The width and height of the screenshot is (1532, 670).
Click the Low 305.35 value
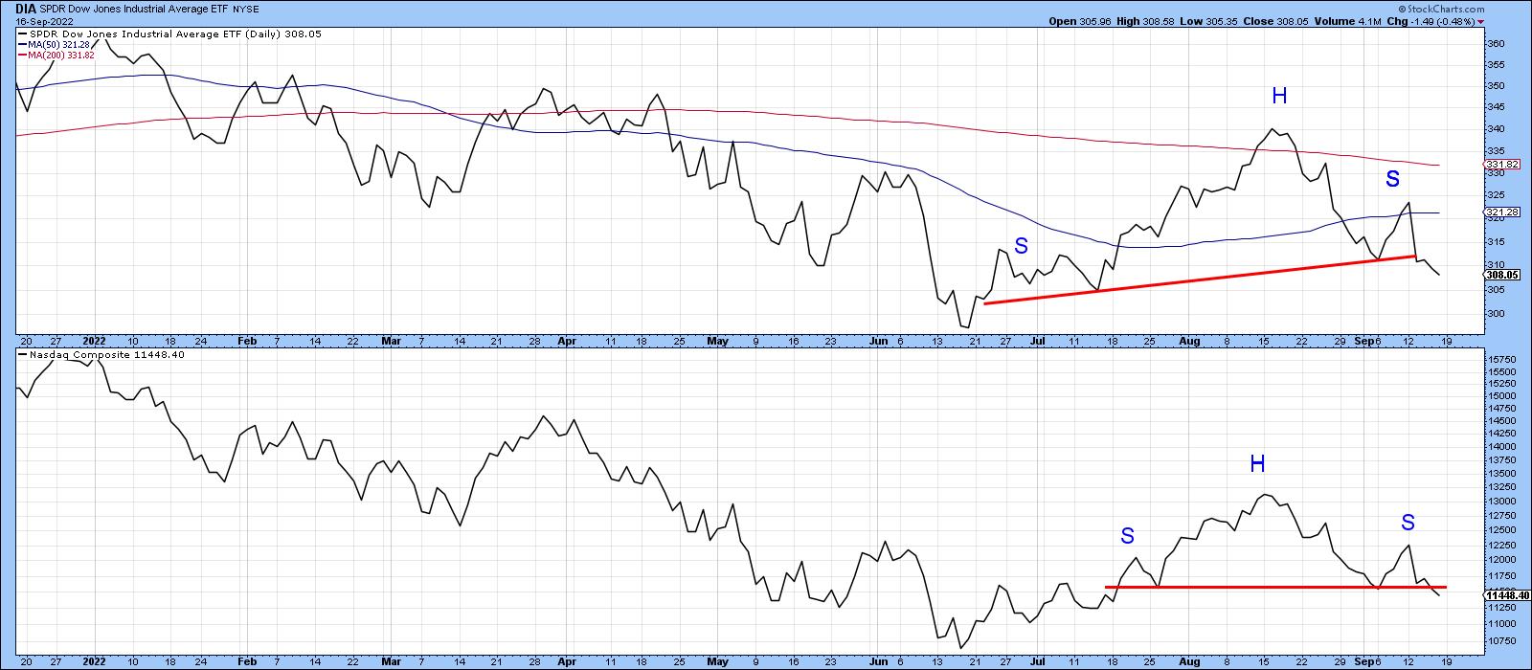coord(1224,20)
